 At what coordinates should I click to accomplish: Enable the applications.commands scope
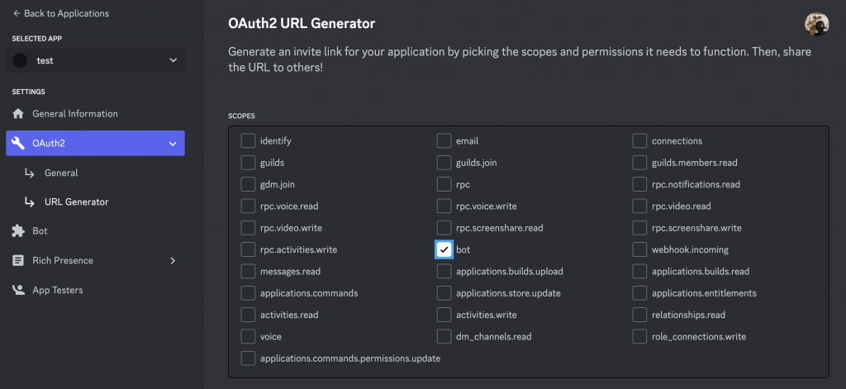248,293
